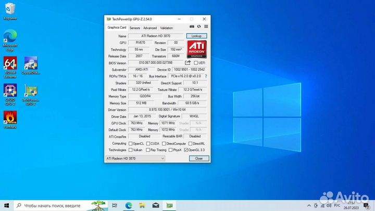Click the Digital Signature value WHQL
This screenshot has width=375, height=211.
click(194, 116)
